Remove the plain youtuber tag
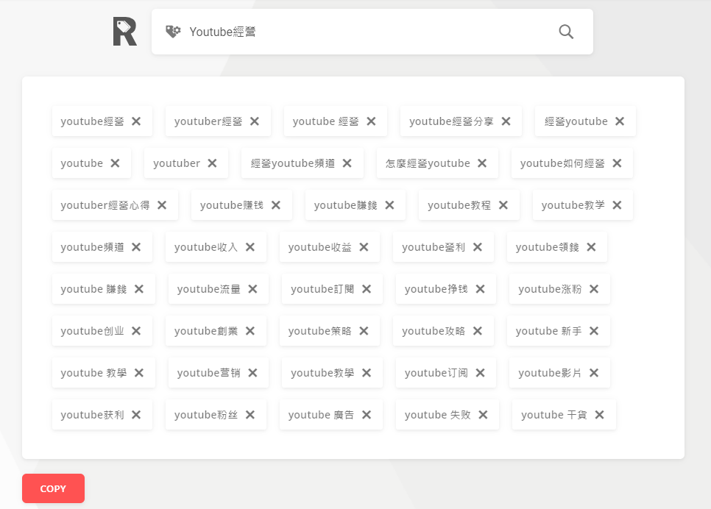Screen dimensions: 711x509 [212, 163]
